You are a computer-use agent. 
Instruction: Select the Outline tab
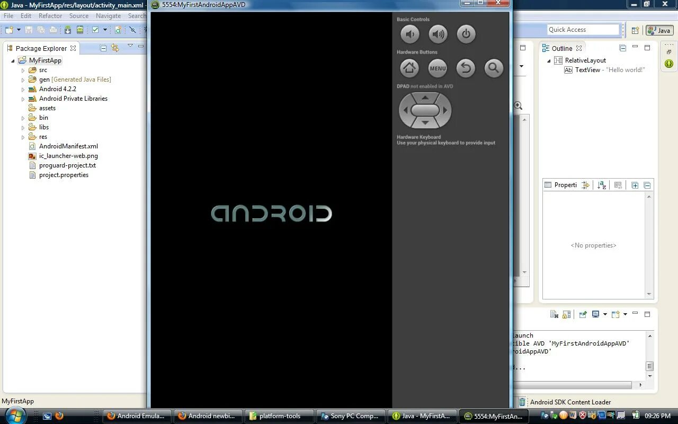[x=561, y=48]
